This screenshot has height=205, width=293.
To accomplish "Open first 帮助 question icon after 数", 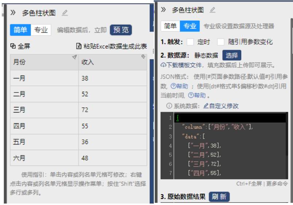I will 173,86.
